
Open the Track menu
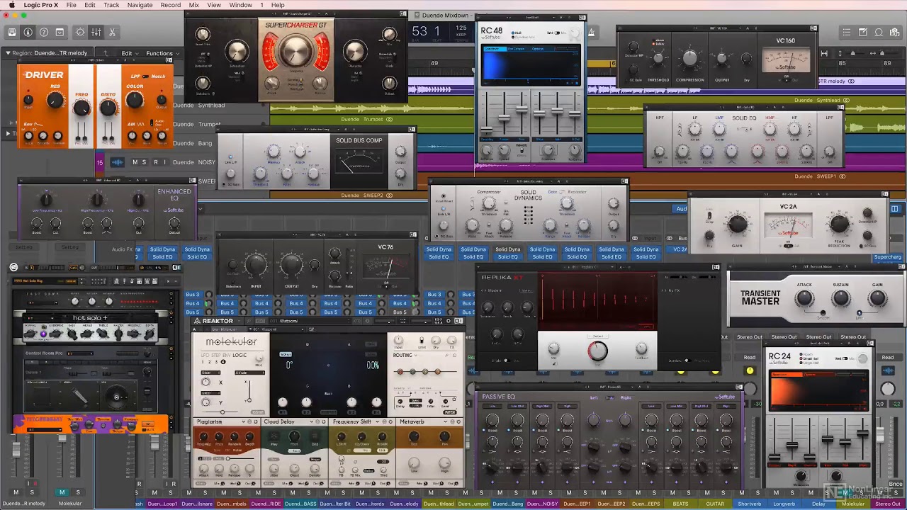point(111,5)
